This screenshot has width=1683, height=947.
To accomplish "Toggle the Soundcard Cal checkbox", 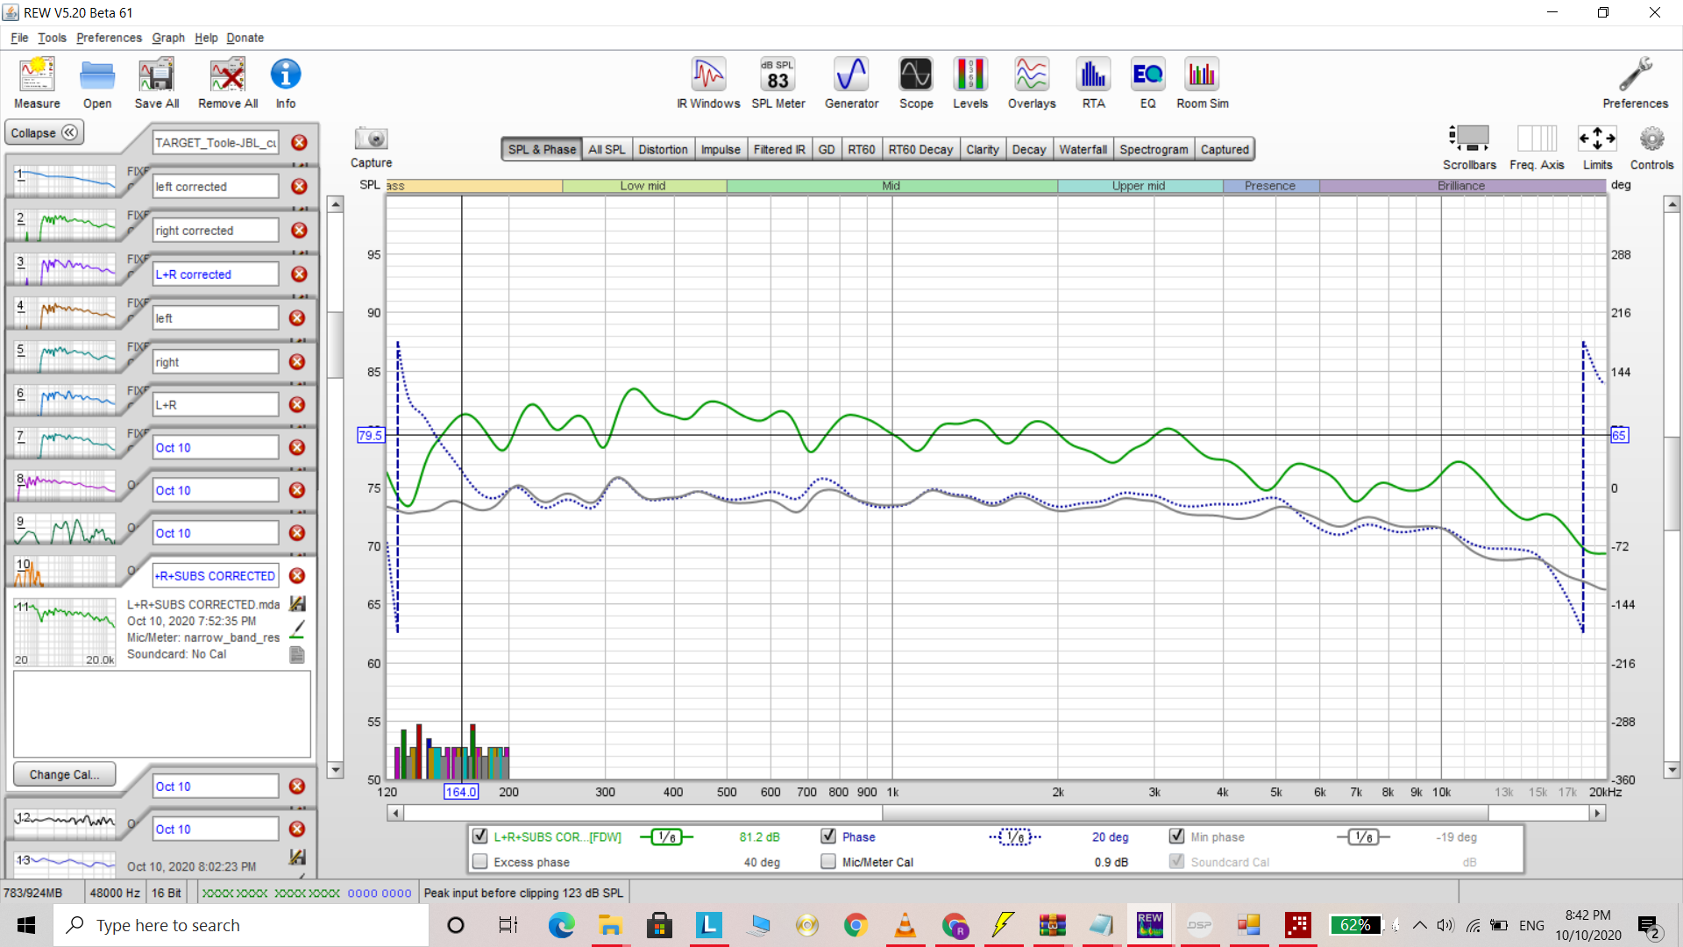I will tap(1176, 862).
